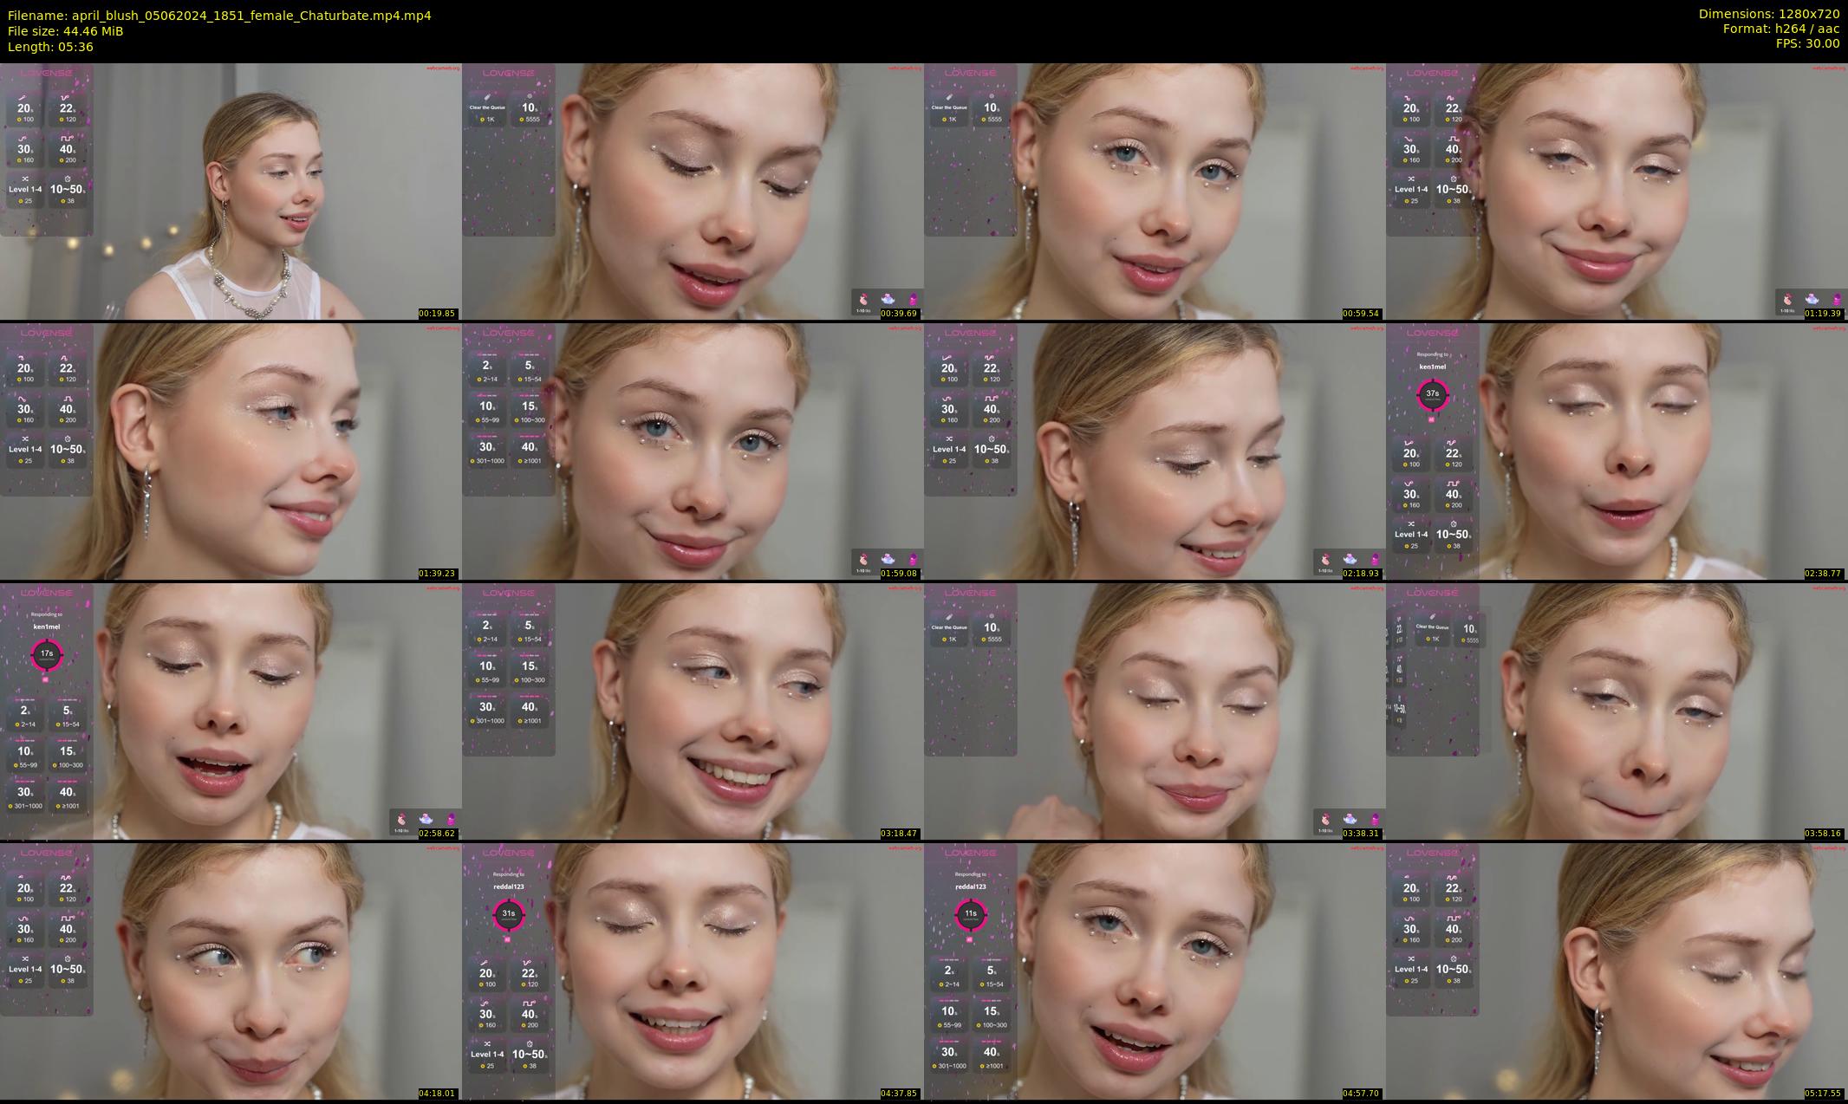The width and height of the screenshot is (1848, 1104).
Task: Click the 37s countdown timer circle
Action: 1432,394
